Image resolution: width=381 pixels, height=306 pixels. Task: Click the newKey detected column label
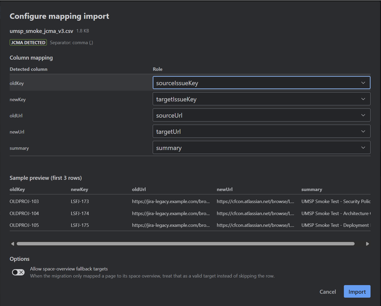[x=18, y=100]
